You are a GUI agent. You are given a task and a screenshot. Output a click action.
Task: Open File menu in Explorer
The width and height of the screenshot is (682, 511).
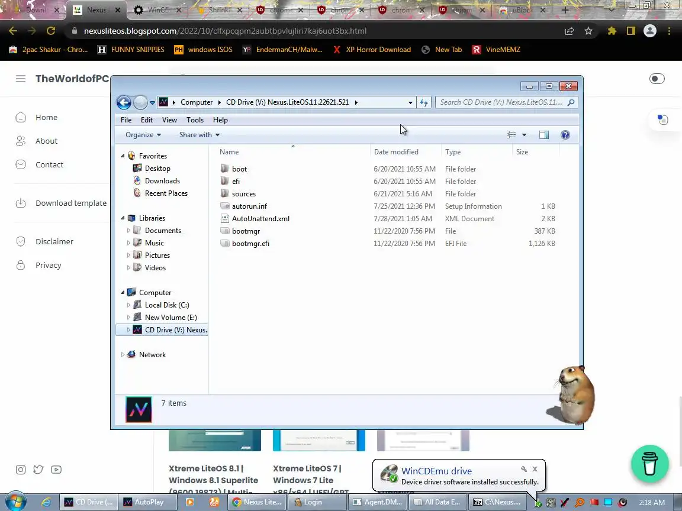click(126, 120)
